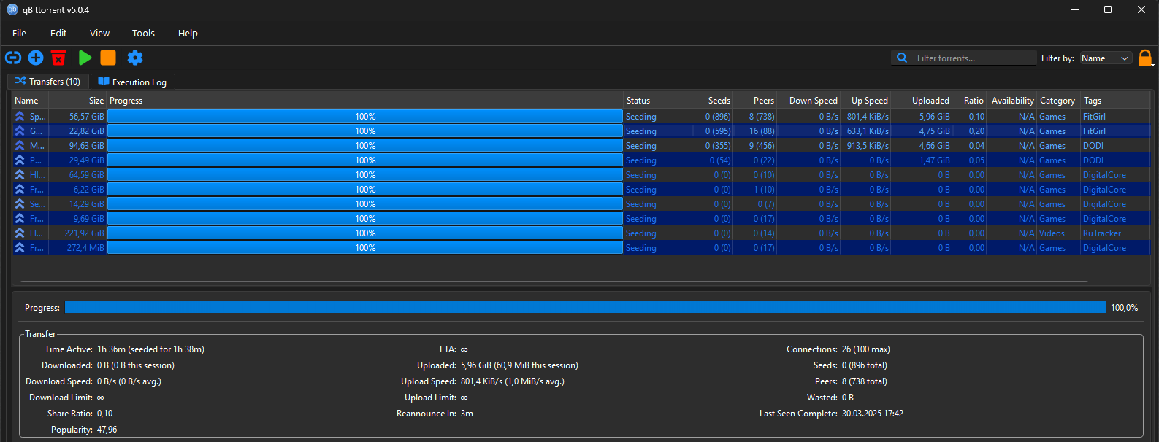Sort torrents by the Up Speed column
This screenshot has height=442, width=1159.
[x=869, y=101]
